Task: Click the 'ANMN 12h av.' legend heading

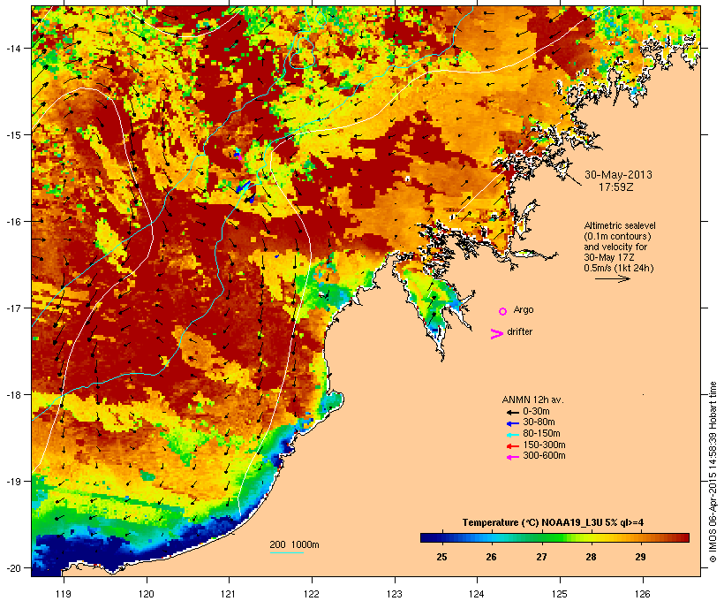Action: point(532,399)
